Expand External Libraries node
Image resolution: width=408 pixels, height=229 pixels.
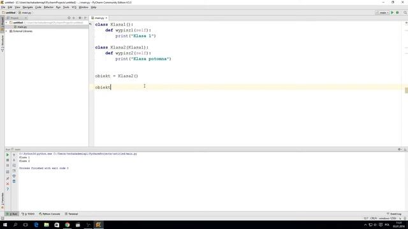coord(6,31)
